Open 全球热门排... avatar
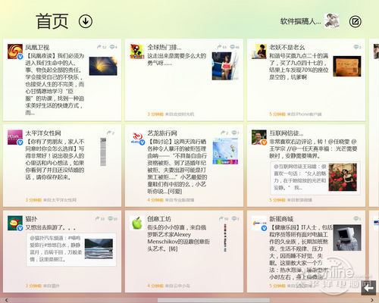The width and height of the screenshot is (379, 303). (137, 52)
